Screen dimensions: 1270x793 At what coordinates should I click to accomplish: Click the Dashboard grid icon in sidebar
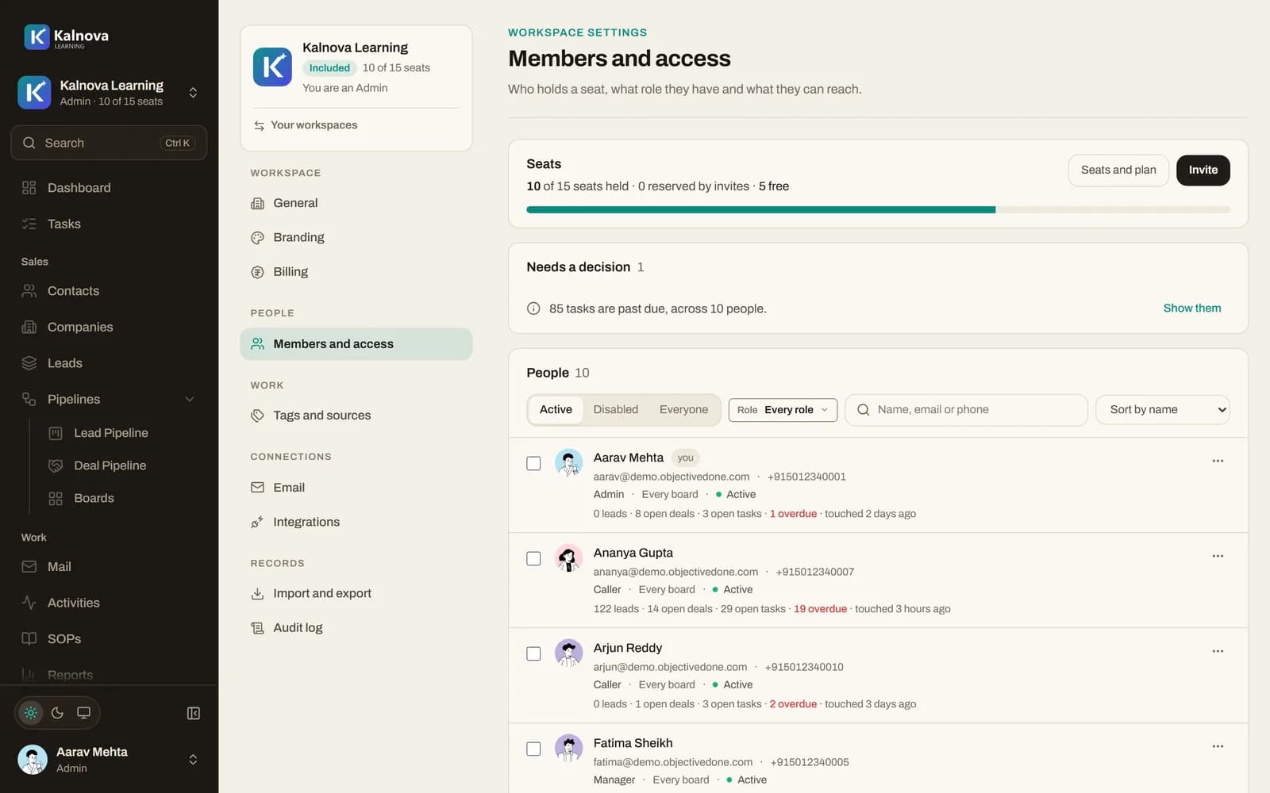[x=29, y=188]
